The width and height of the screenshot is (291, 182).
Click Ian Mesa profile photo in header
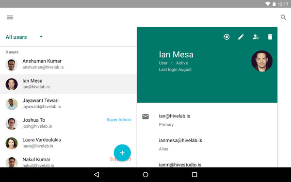click(262, 61)
